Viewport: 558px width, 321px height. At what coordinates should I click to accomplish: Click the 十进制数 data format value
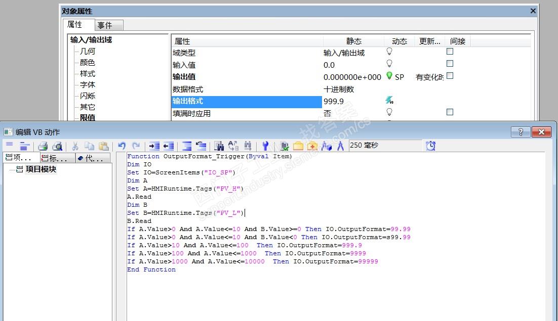pos(339,89)
